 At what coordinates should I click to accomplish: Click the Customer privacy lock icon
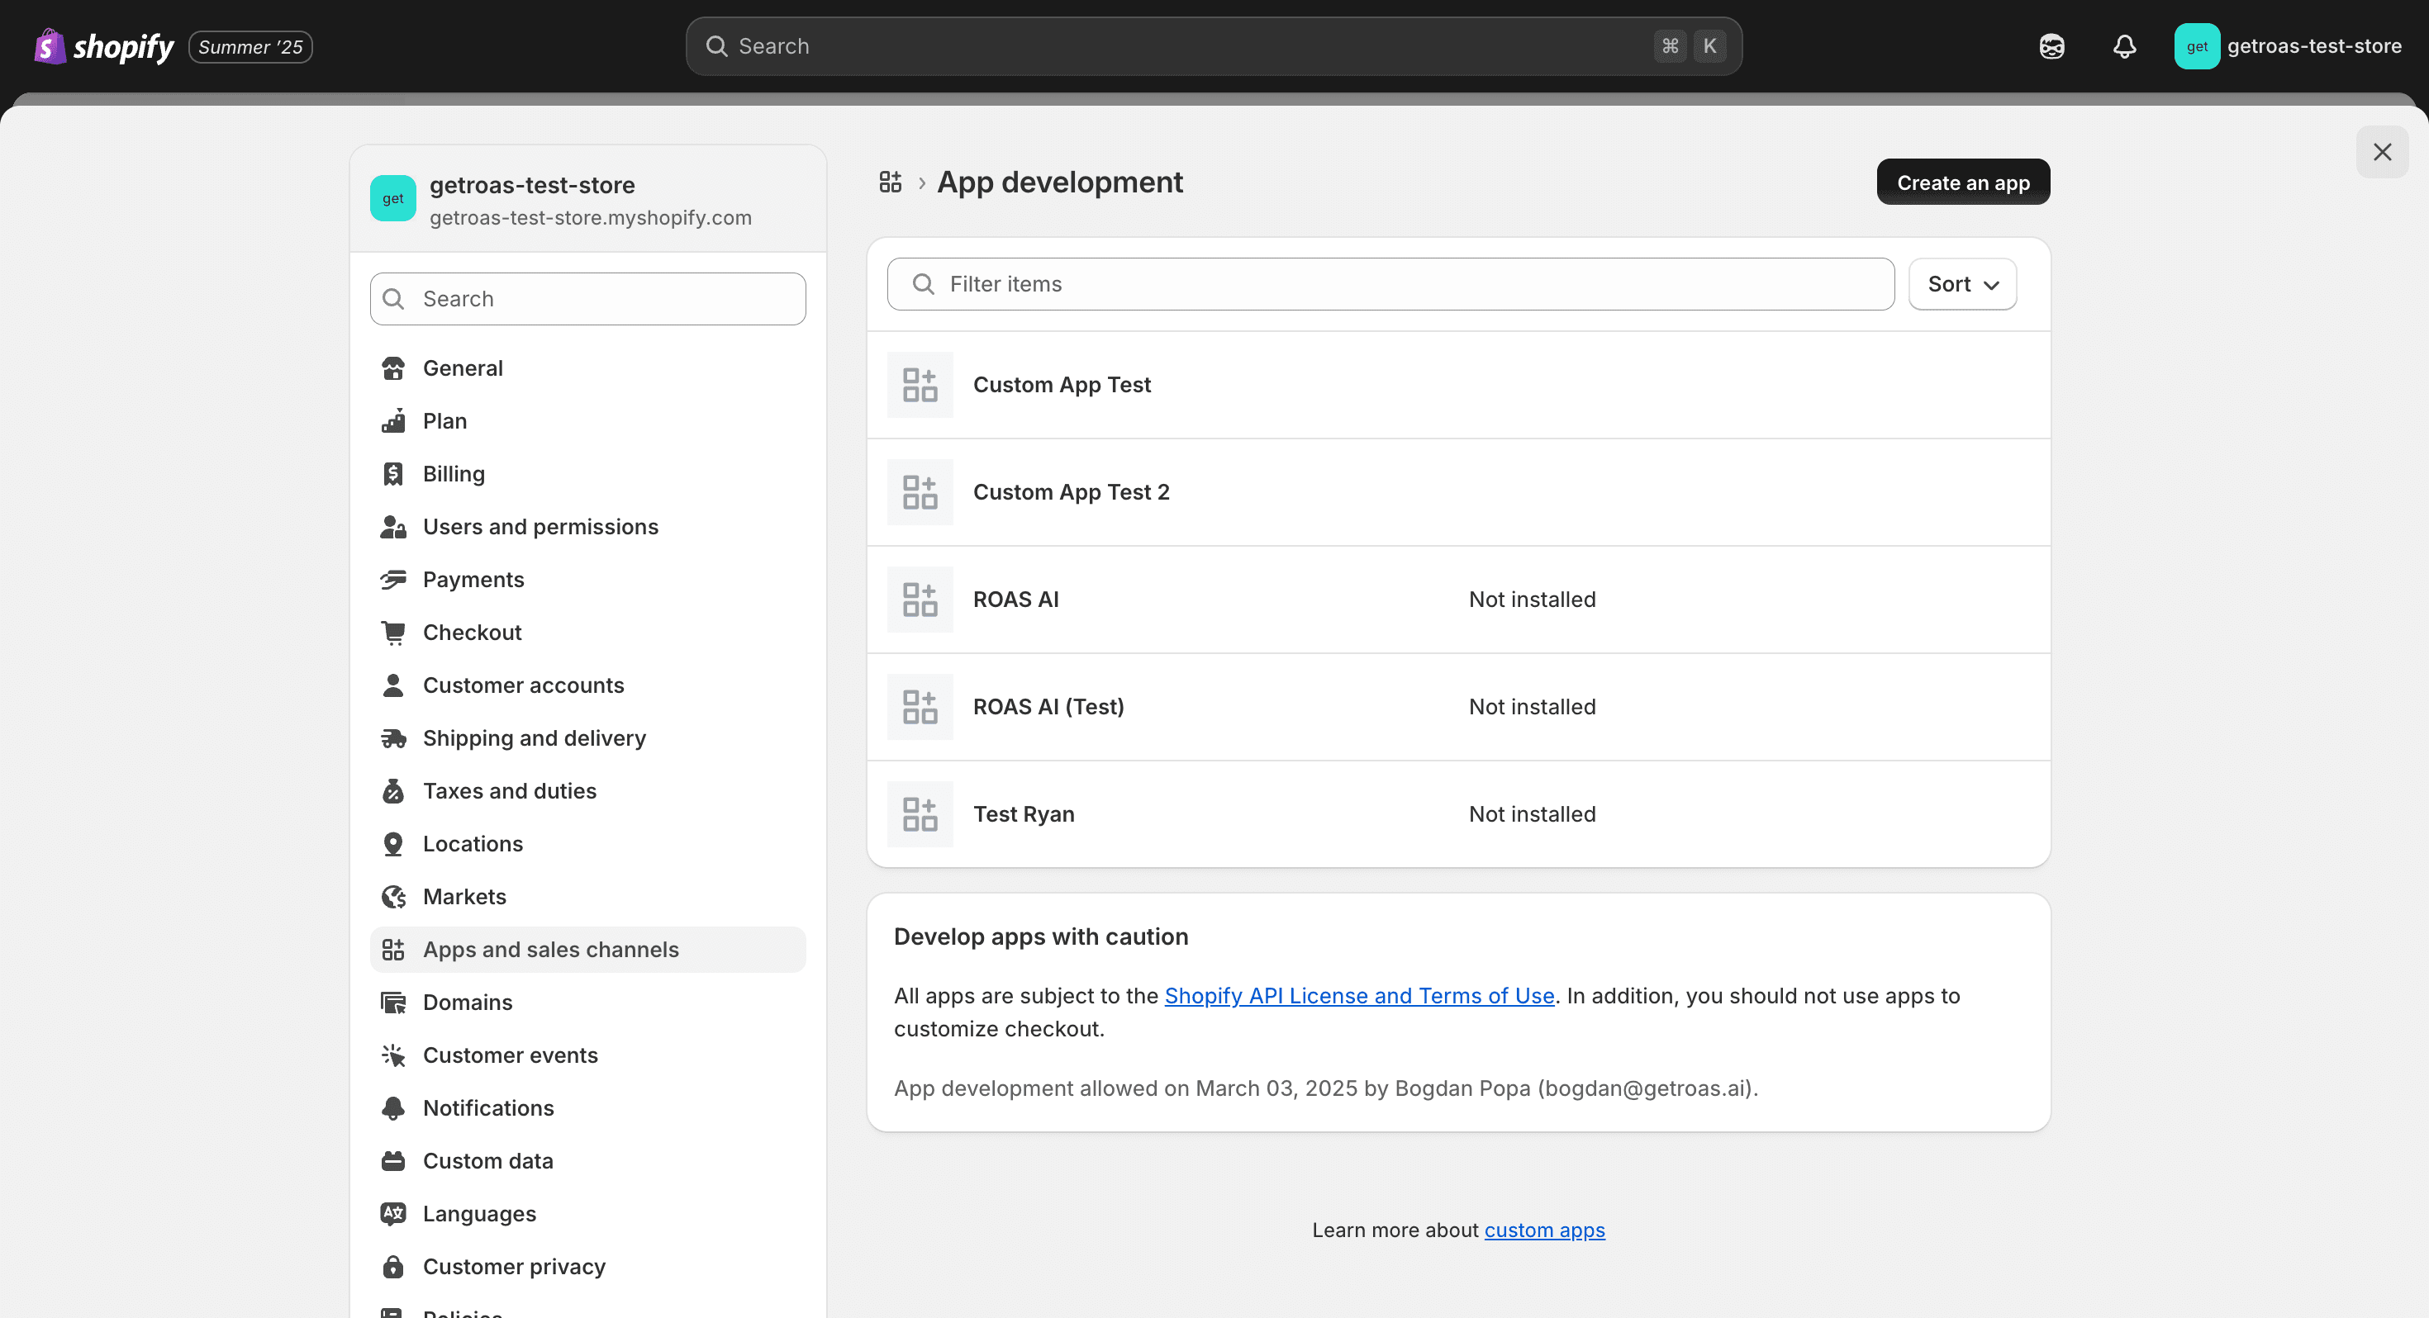(x=393, y=1266)
